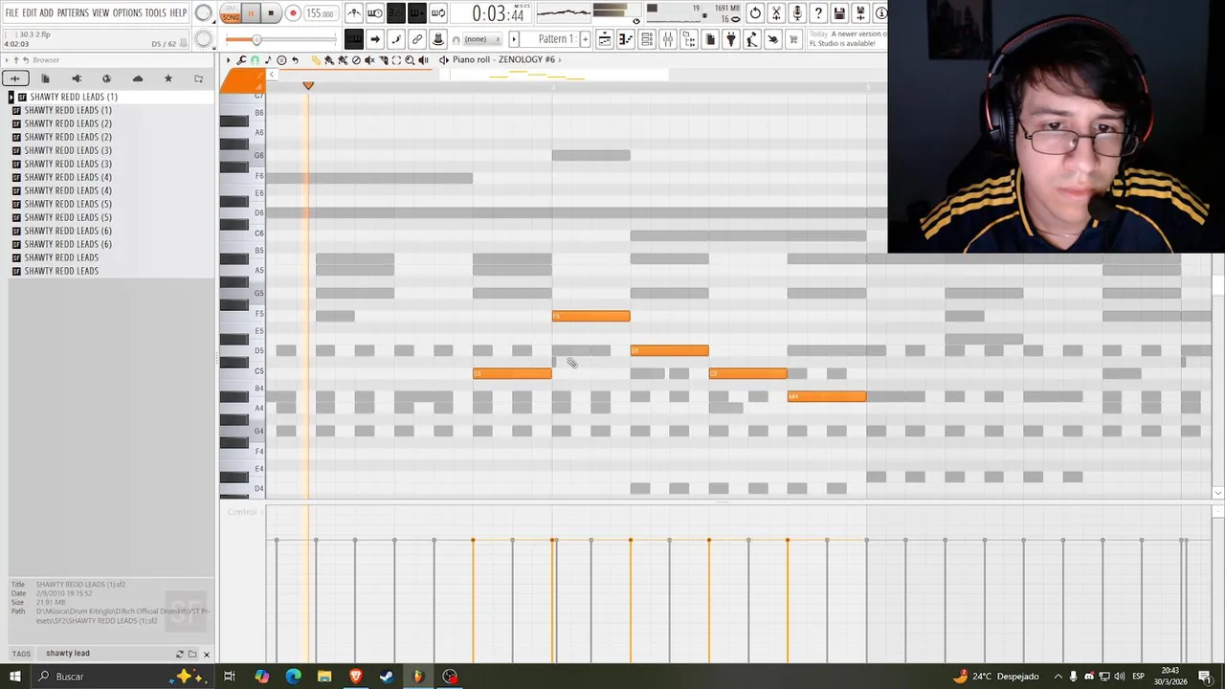Open the FILE menu
Viewport: 1225px width, 689px height.
pyautogui.click(x=11, y=12)
